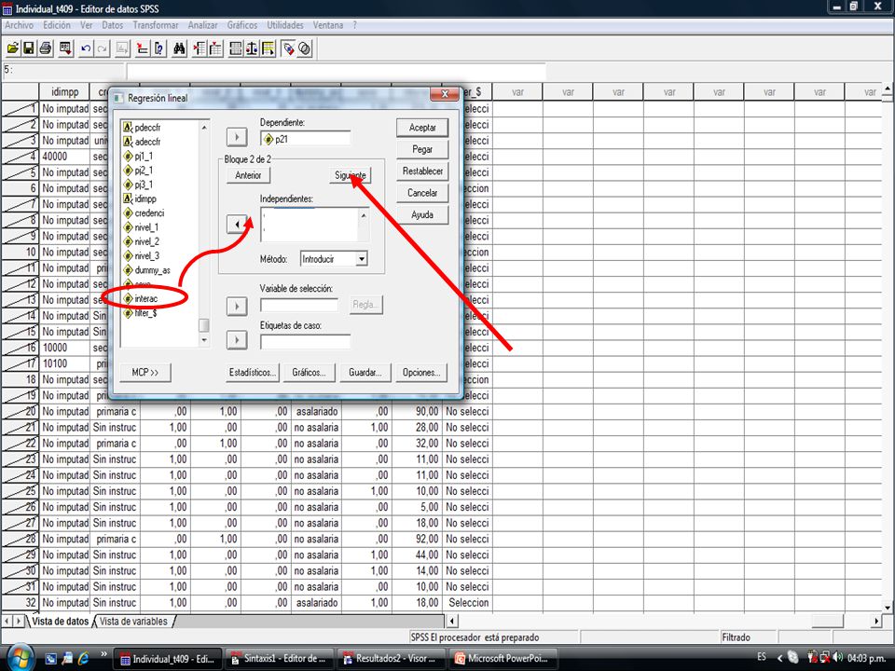The image size is (895, 671).
Task: Click the Ayuda button
Action: pyautogui.click(x=422, y=215)
